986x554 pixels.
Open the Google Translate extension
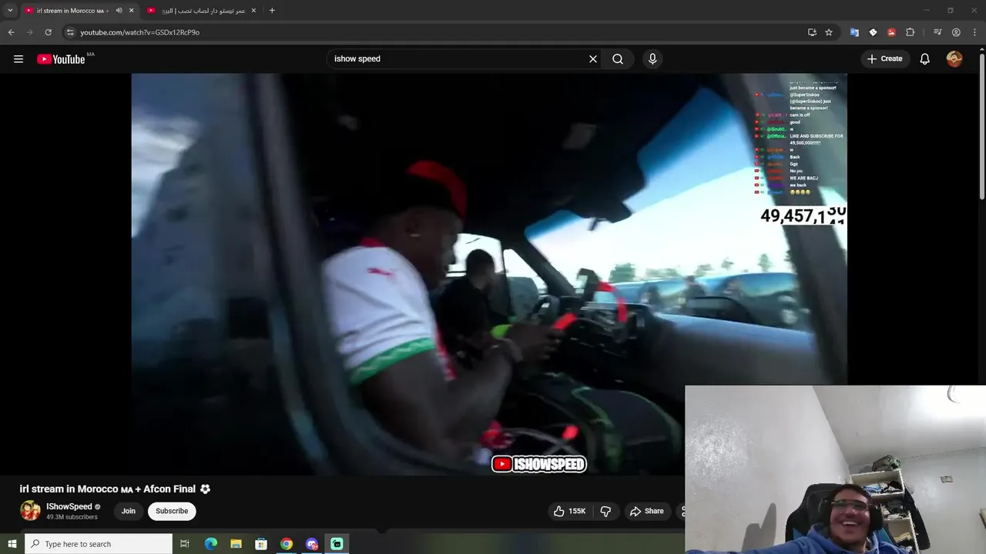854,32
